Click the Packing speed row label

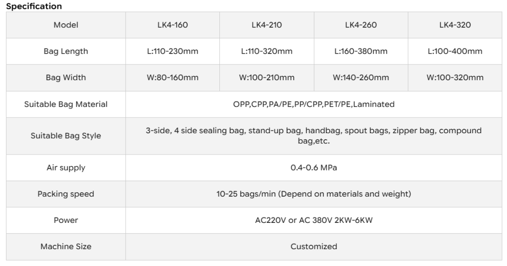(66, 194)
